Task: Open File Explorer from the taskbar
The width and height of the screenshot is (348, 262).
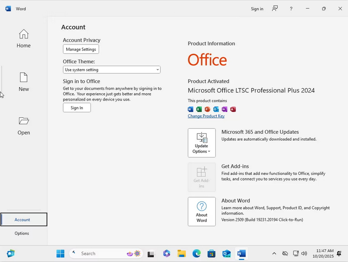Action: click(x=181, y=254)
